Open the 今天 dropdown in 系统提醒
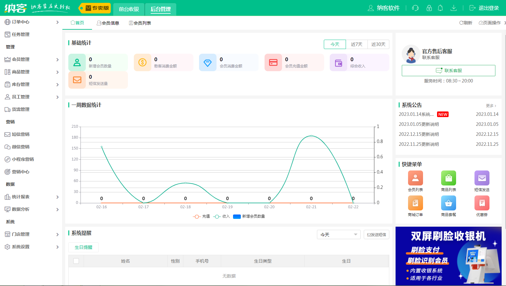 coord(338,234)
